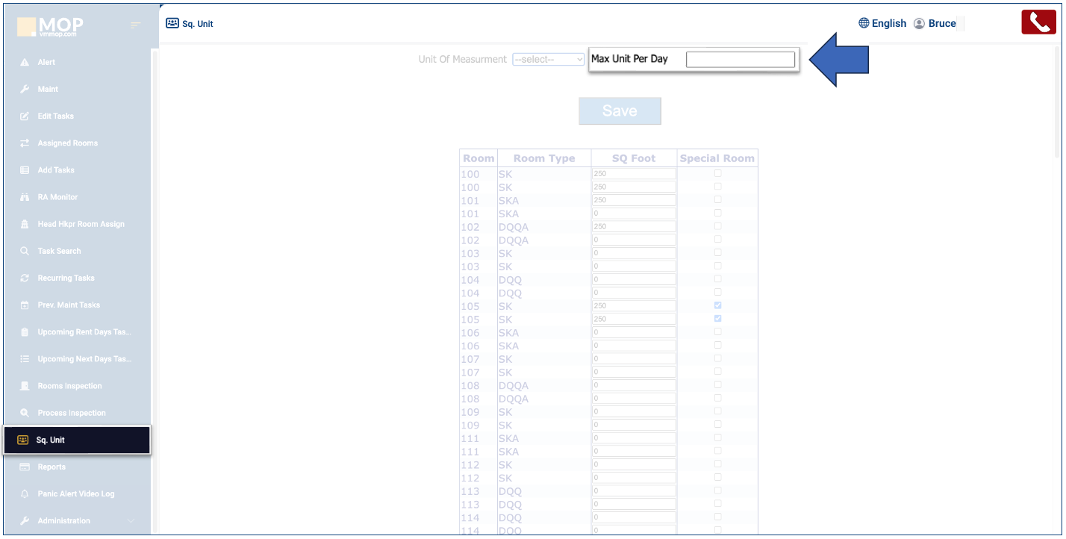Click the RA Monitor binoculars icon

pos(25,197)
